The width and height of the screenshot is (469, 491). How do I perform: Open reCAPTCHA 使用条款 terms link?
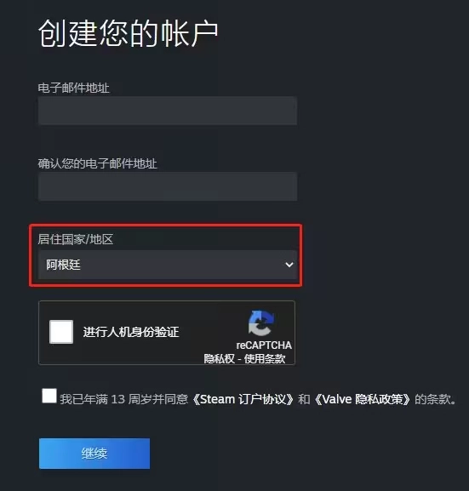265,358
